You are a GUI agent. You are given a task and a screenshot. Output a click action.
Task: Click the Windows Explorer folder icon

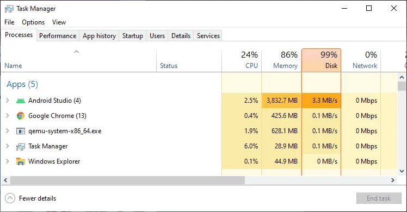[x=21, y=161]
